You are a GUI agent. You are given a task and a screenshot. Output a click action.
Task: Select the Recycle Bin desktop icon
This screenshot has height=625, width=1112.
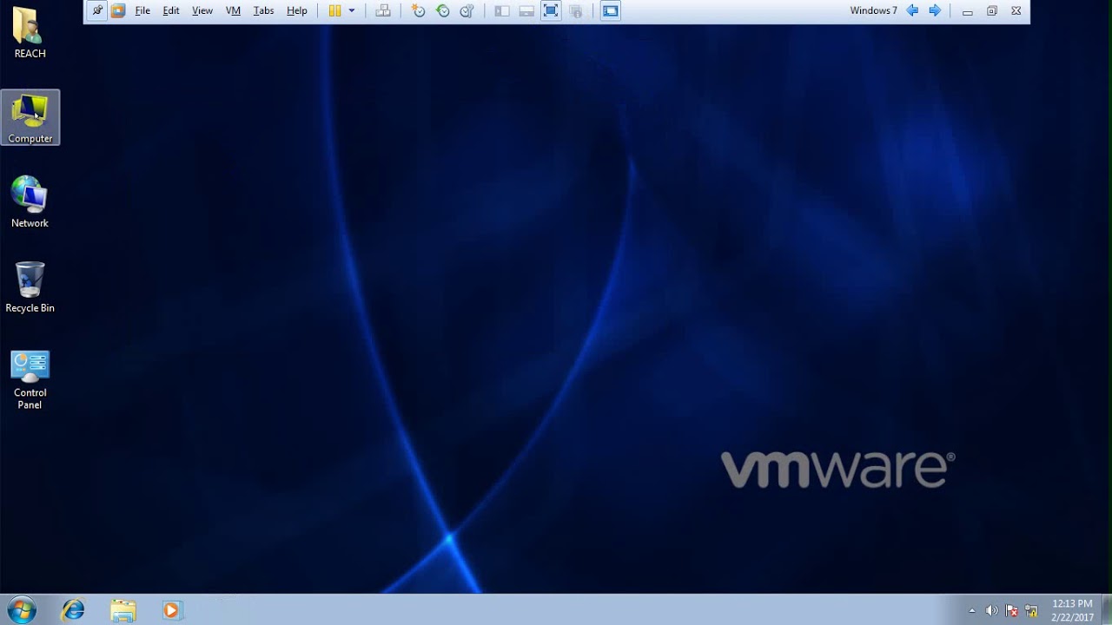[x=30, y=287]
